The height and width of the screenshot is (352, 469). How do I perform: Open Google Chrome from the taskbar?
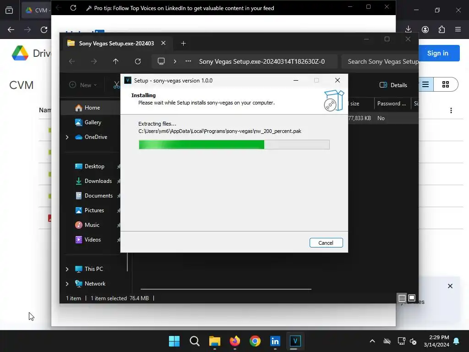pyautogui.click(x=255, y=341)
